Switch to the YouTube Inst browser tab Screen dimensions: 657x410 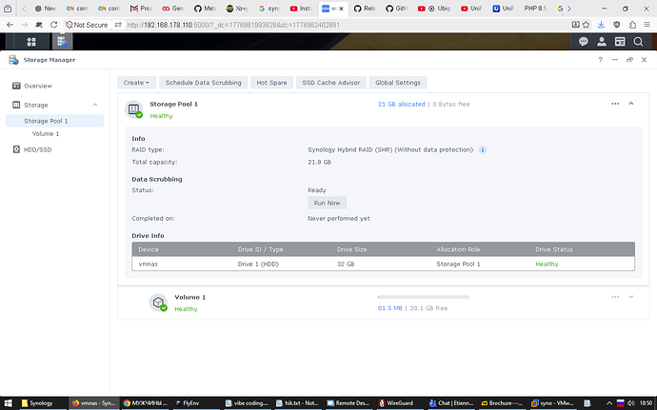point(301,9)
